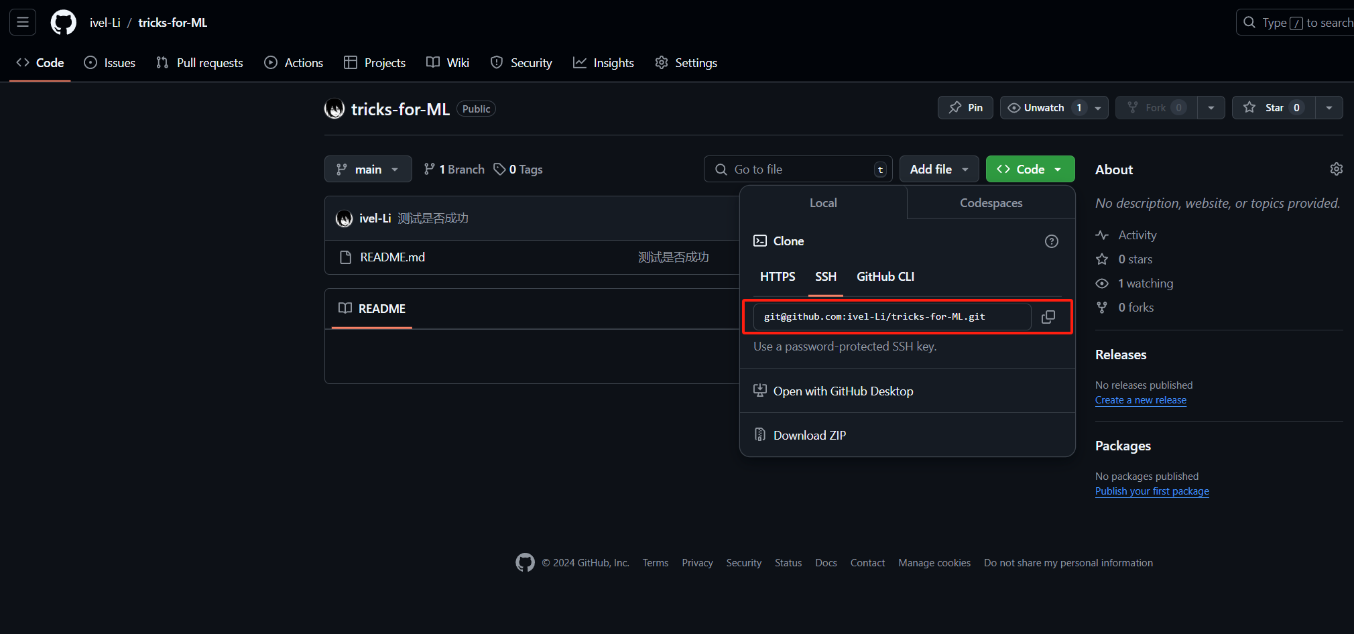Click Create a new release link
This screenshot has width=1354, height=634.
click(1141, 400)
